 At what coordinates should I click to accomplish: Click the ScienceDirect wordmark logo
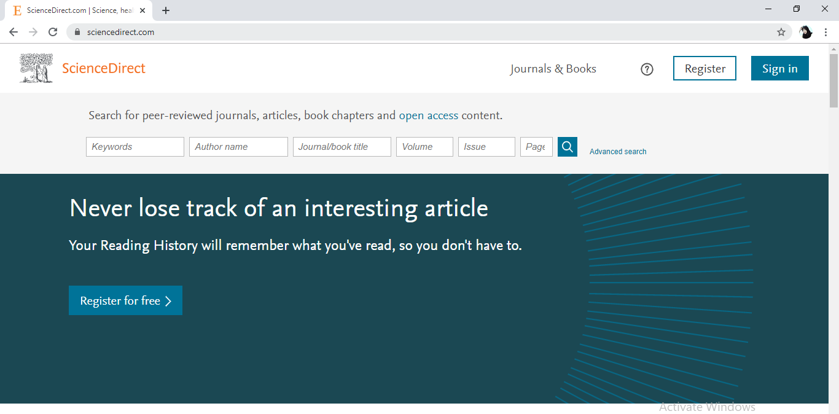pos(103,68)
